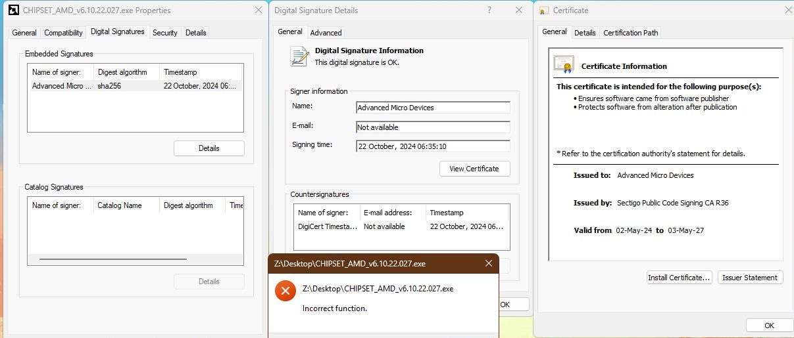The width and height of the screenshot is (794, 338).
Task: Click Timestamp header in Countersignatures list
Action: click(x=467, y=213)
